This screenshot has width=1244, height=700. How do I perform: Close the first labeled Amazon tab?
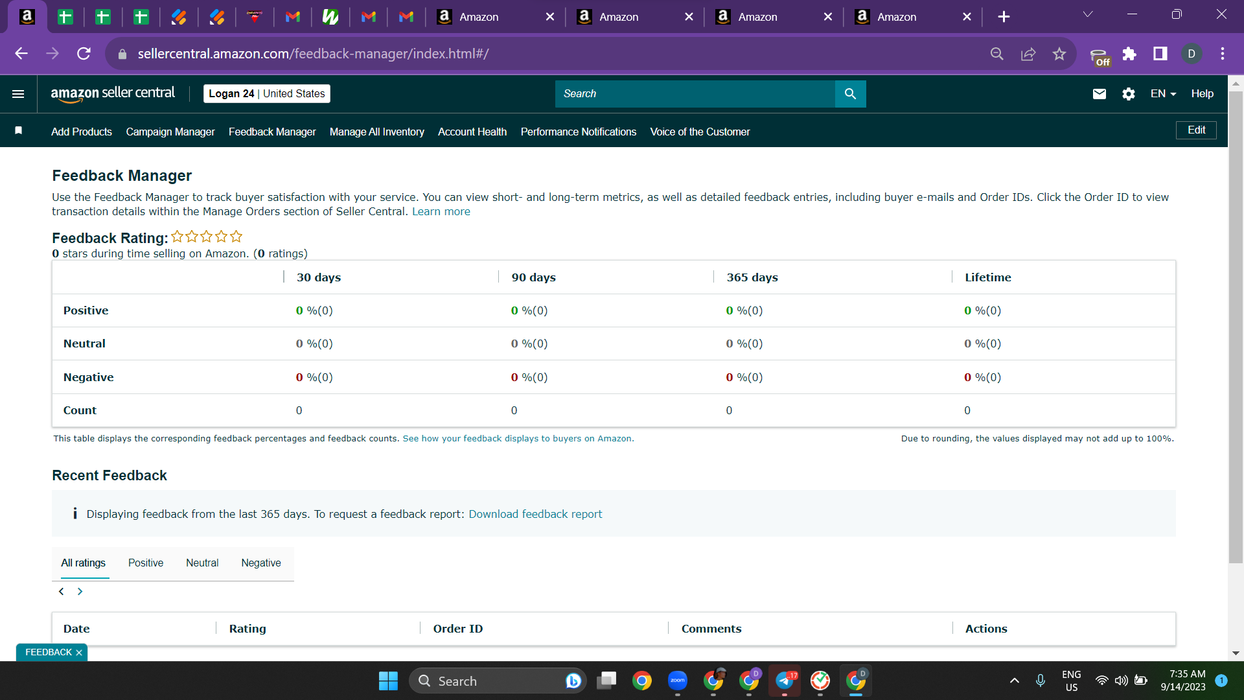550,17
